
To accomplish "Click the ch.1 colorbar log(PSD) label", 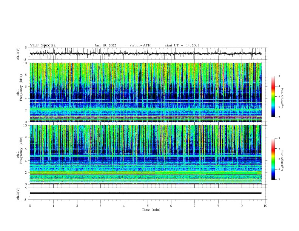I will point(283,99).
